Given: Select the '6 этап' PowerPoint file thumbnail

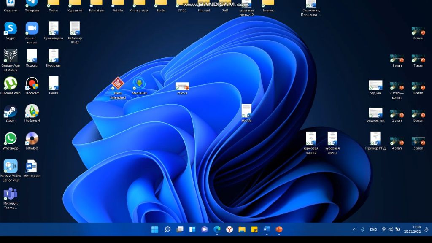Looking at the screenshot, I should [418, 31].
